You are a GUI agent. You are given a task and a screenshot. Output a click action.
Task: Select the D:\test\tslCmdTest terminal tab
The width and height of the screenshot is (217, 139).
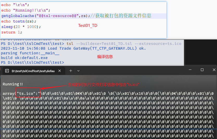33,71
